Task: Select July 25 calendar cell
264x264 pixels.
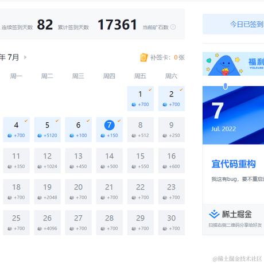Action: coord(17,223)
